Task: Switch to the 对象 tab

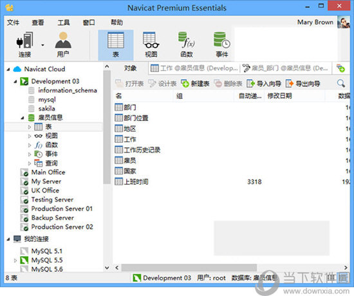Action: (131, 68)
